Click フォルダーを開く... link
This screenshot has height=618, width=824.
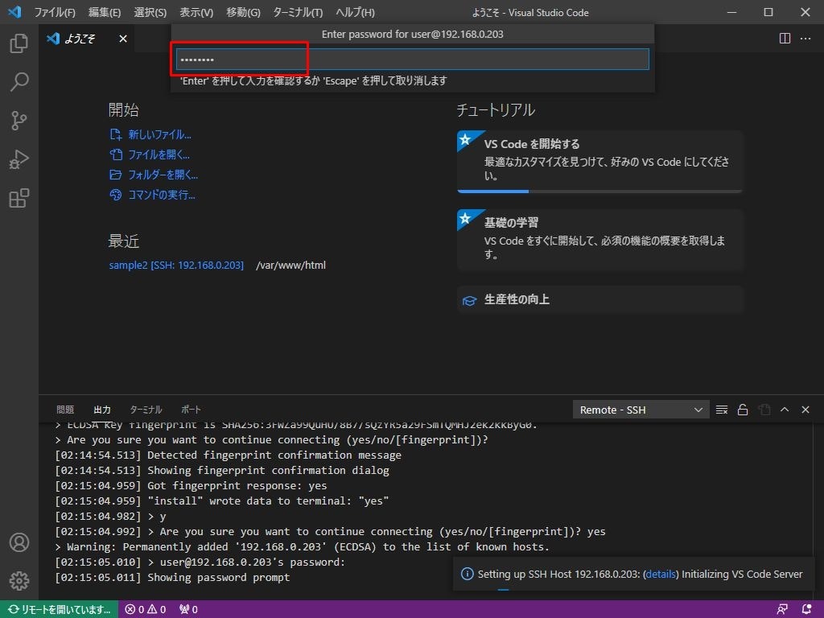click(x=163, y=175)
